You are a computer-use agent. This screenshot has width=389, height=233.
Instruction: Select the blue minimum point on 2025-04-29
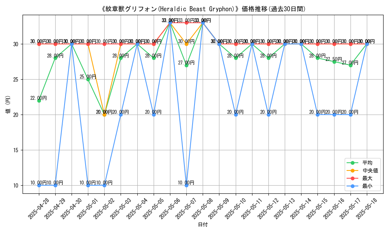(x=55, y=186)
